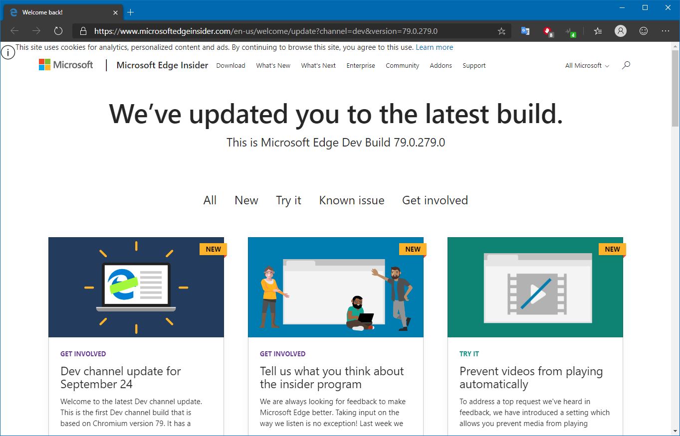Open the Prevent videos card image
This screenshot has height=436, width=680.
click(535, 287)
